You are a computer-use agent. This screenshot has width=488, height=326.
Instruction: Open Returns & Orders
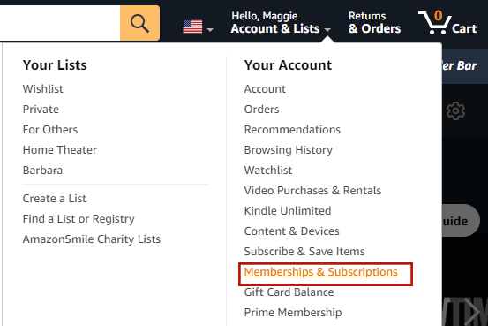[x=374, y=22]
